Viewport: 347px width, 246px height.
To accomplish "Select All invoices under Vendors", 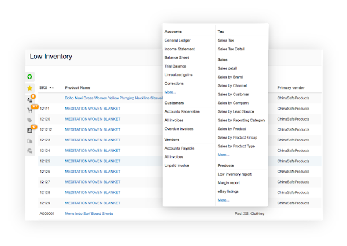I will pyautogui.click(x=173, y=156).
